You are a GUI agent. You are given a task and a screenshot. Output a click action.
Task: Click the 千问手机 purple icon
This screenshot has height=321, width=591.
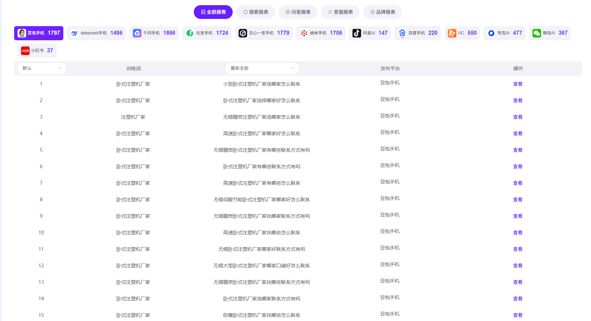click(x=137, y=33)
